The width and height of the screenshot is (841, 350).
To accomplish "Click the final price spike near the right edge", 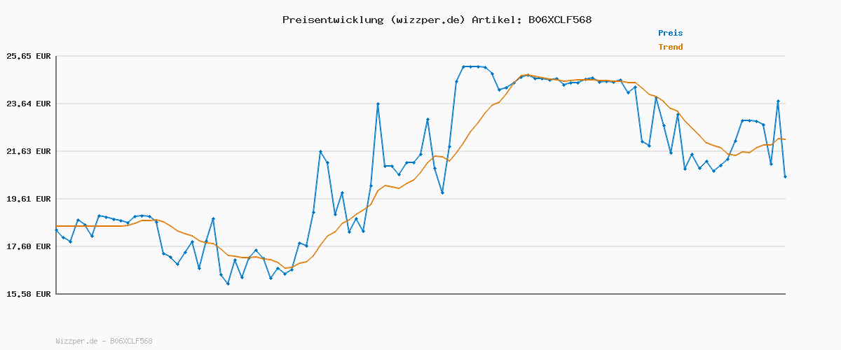I will click(778, 101).
